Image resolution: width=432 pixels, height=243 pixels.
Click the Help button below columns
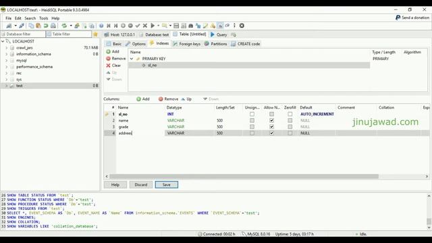pyautogui.click(x=115, y=184)
